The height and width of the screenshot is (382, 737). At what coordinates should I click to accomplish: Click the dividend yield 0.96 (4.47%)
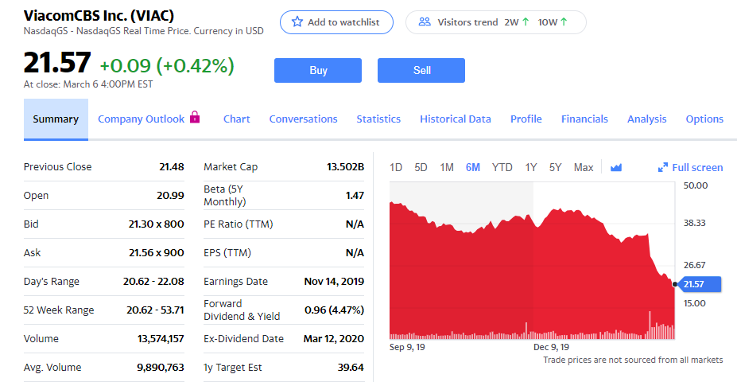tap(334, 310)
